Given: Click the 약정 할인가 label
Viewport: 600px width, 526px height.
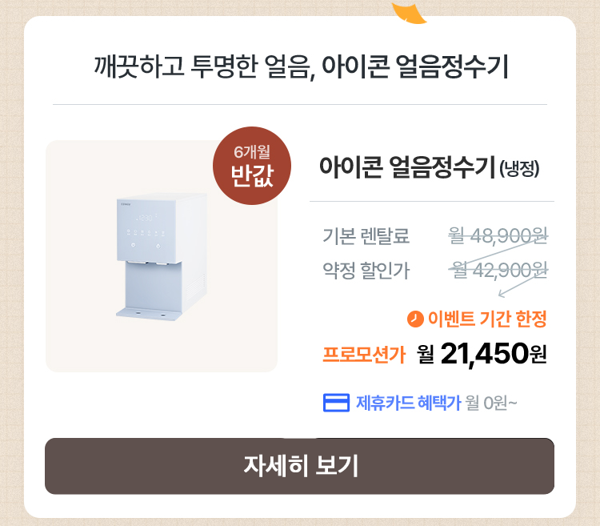Looking at the screenshot, I should coord(366,271).
